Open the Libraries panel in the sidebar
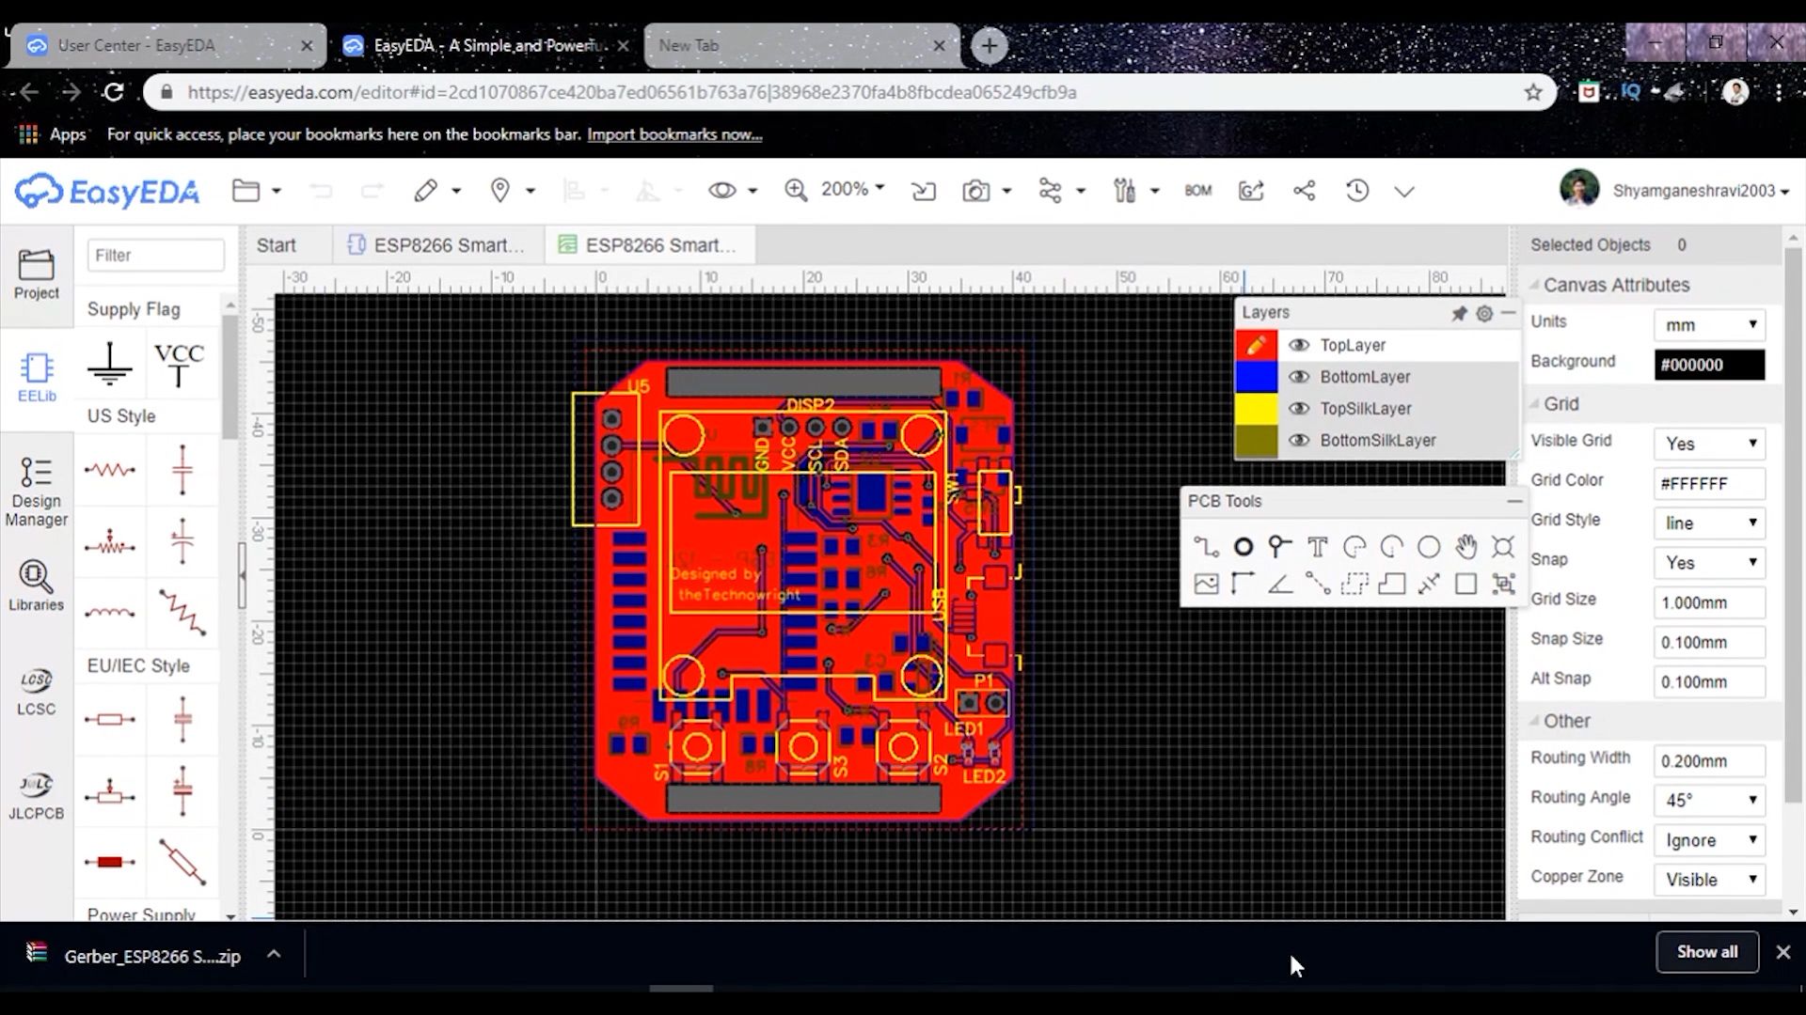Screen dimensions: 1806x1015 (x=36, y=585)
